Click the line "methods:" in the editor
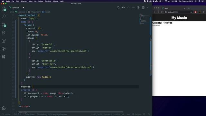Image resolution: width=206 pixels, height=116 pixels. click(26, 87)
